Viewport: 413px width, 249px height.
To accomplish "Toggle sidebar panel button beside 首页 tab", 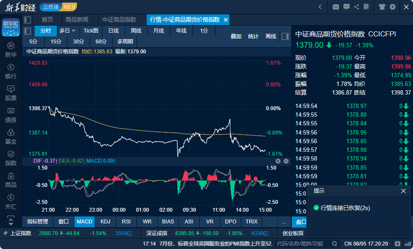I will (27, 20).
